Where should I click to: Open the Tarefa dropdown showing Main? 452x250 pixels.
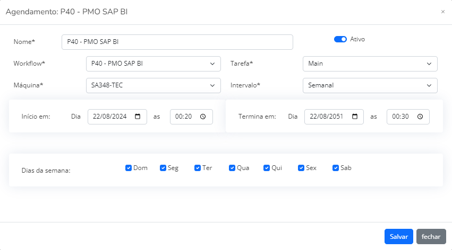[x=370, y=64]
